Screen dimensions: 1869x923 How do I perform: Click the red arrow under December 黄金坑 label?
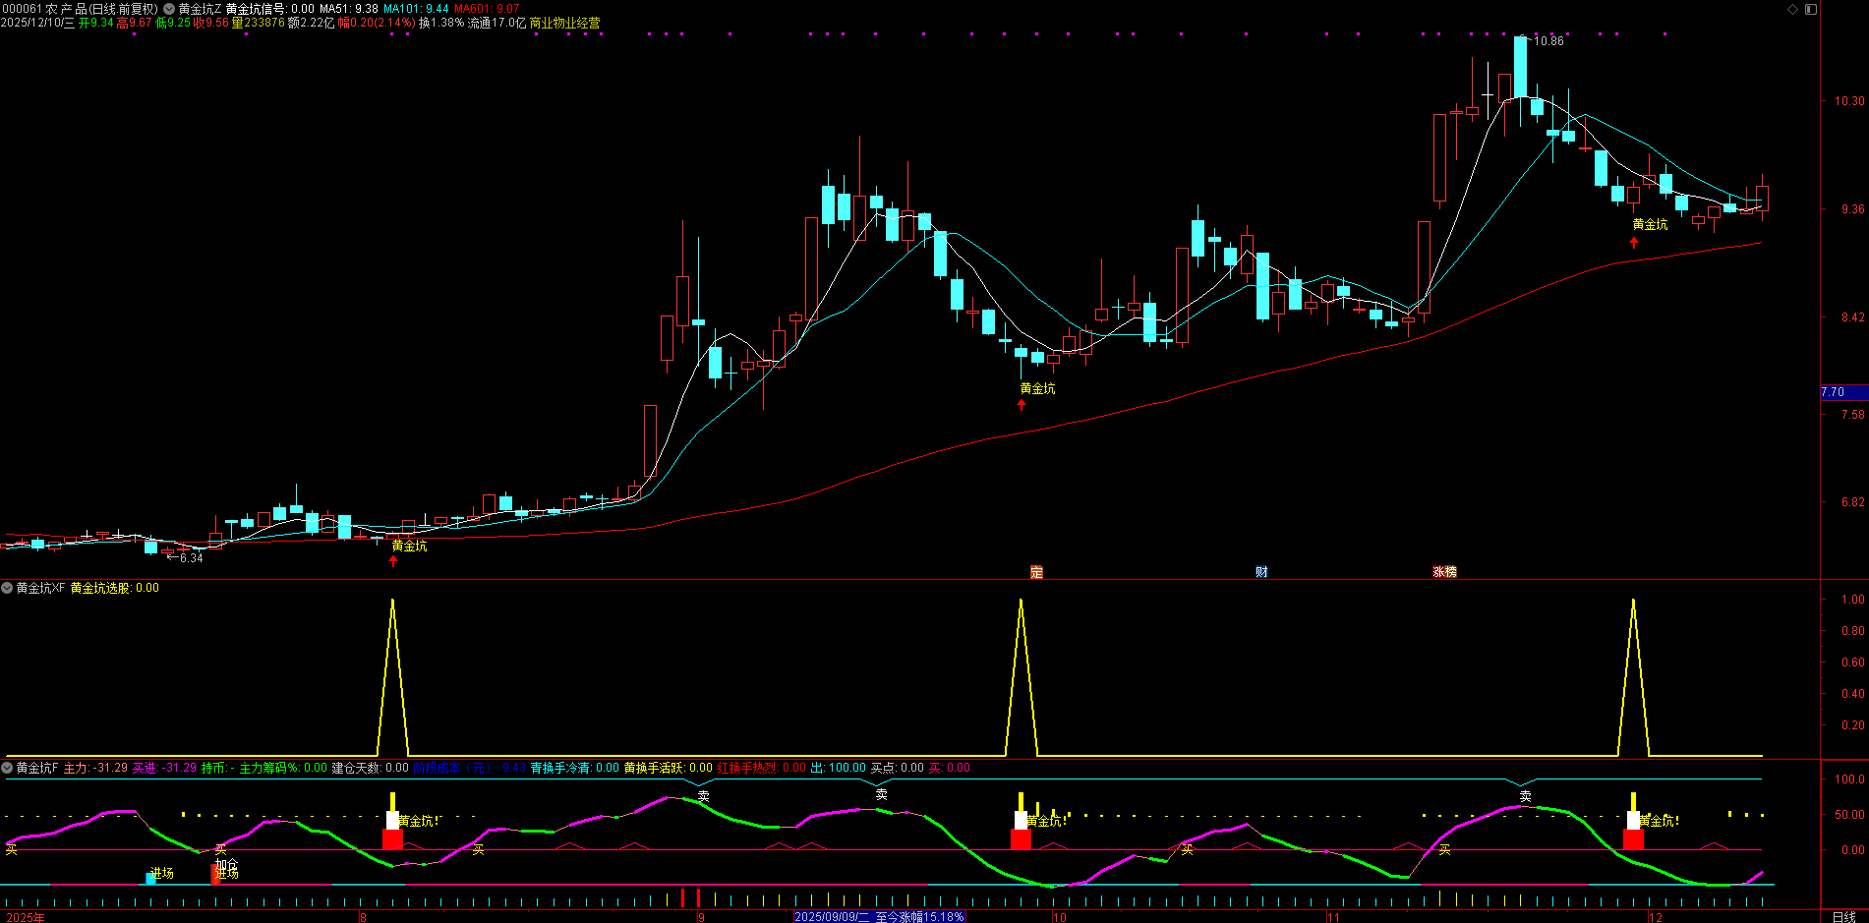click(1634, 243)
